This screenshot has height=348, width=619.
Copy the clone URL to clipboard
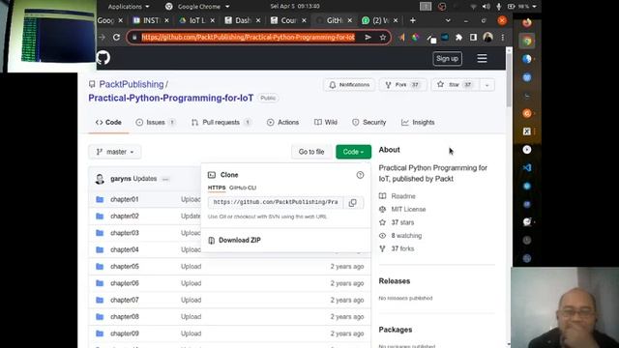click(x=352, y=202)
